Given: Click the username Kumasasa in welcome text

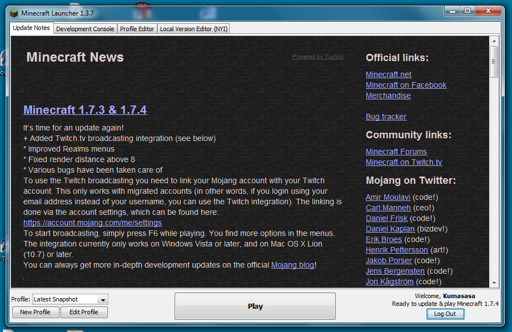Looking at the screenshot, I should (459, 296).
